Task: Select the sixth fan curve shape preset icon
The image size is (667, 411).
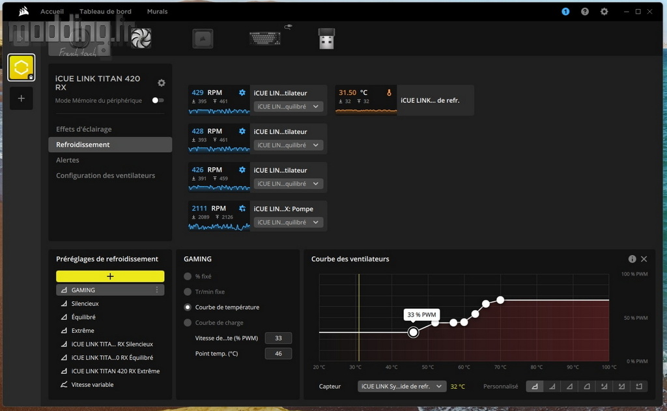Action: [621, 386]
